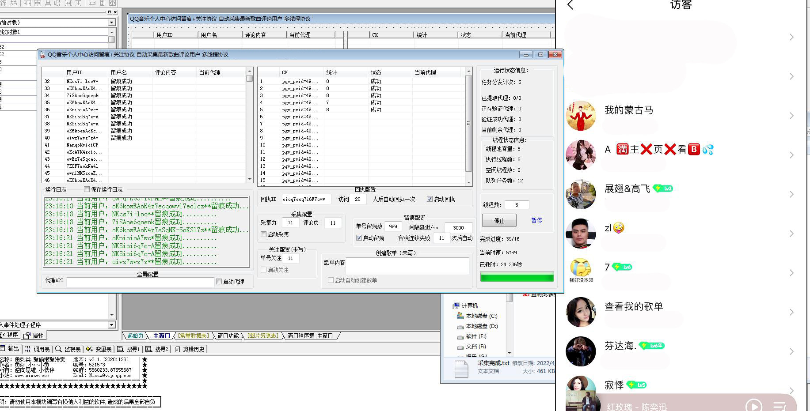Click the 暂停 pause link
The height and width of the screenshot is (411, 810).
(536, 220)
